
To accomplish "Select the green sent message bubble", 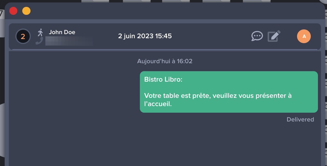I will coord(229,92).
